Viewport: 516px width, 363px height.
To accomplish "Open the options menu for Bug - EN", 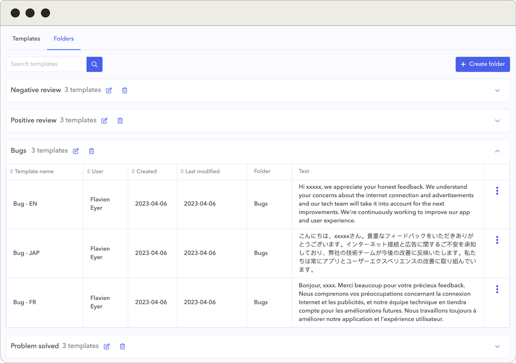I will [497, 190].
